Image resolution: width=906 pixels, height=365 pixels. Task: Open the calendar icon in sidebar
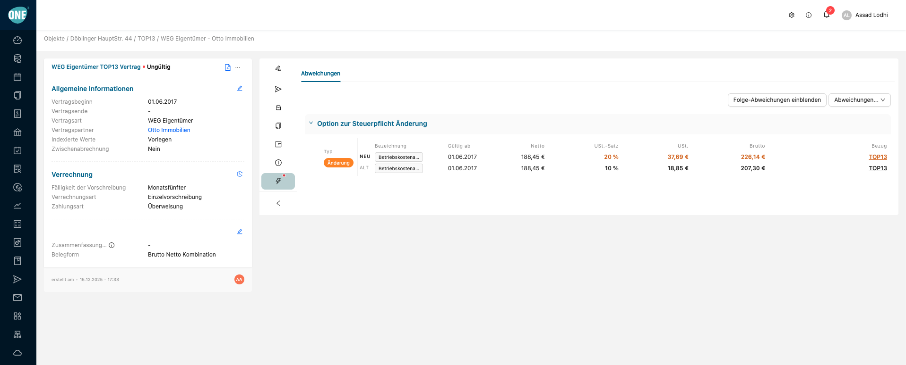17,77
